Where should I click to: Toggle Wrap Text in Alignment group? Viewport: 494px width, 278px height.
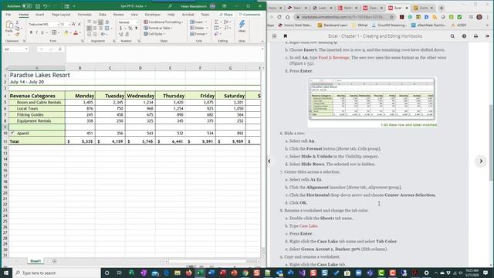click(107, 22)
